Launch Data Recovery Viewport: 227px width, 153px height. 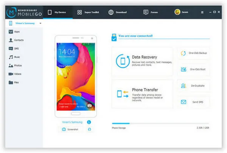[142, 60]
